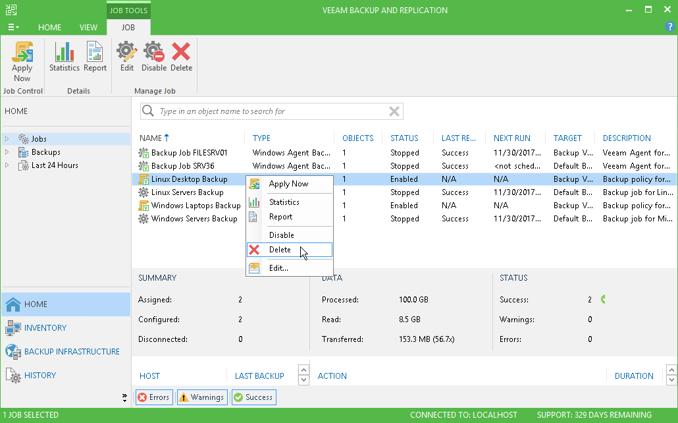Image resolution: width=678 pixels, height=423 pixels.
Task: Expand the Jobs tree node
Action: [x=7, y=138]
